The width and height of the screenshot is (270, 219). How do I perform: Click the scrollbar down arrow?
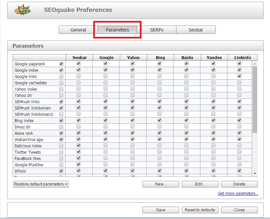click(255, 174)
